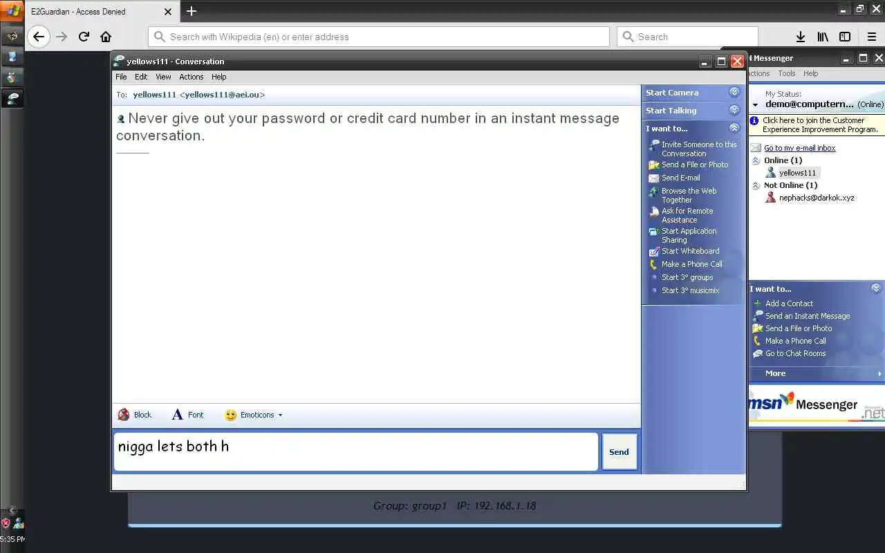Click the Add a Contact plus icon
Image resolution: width=885 pixels, height=553 pixels.
pos(758,303)
